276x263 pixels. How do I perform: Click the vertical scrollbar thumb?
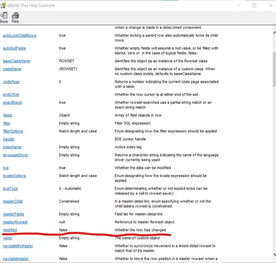pyautogui.click(x=274, y=69)
